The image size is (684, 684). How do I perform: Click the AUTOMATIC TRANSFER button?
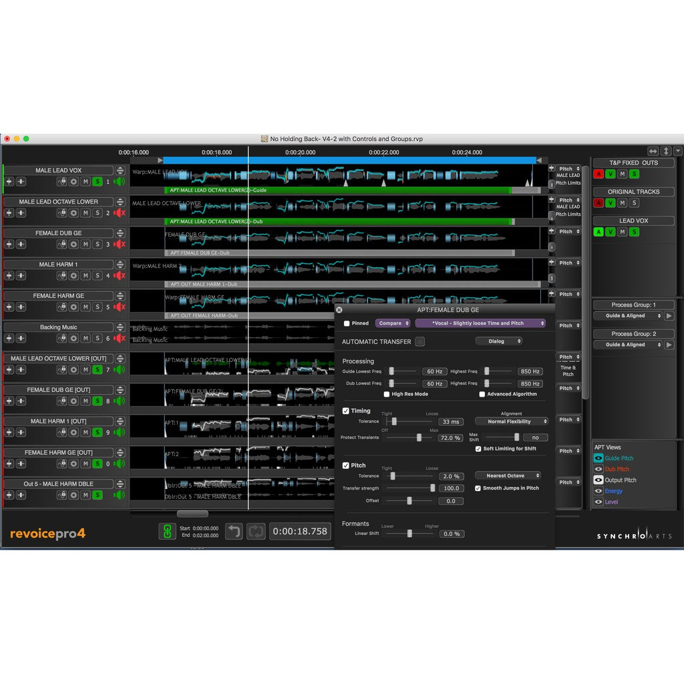click(420, 341)
